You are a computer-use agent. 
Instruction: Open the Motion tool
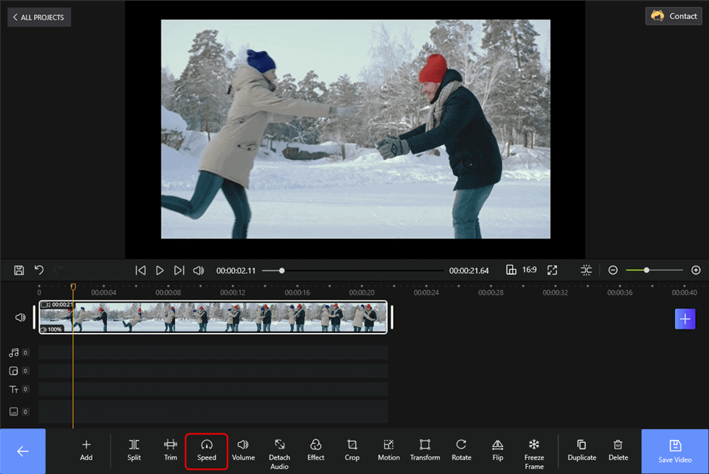tap(389, 450)
